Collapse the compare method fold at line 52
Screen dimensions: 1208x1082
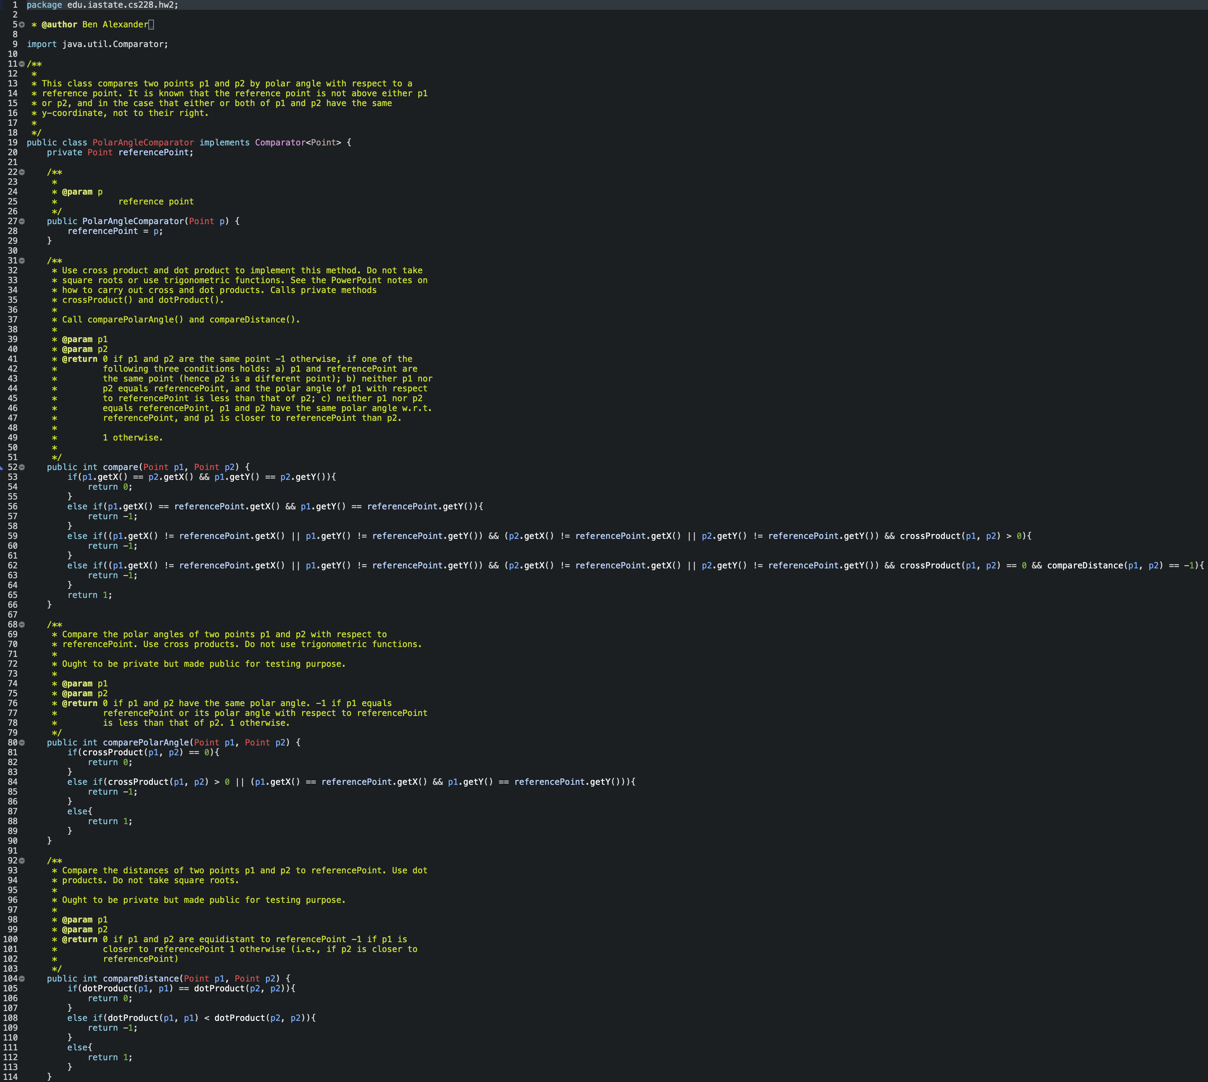[22, 467]
